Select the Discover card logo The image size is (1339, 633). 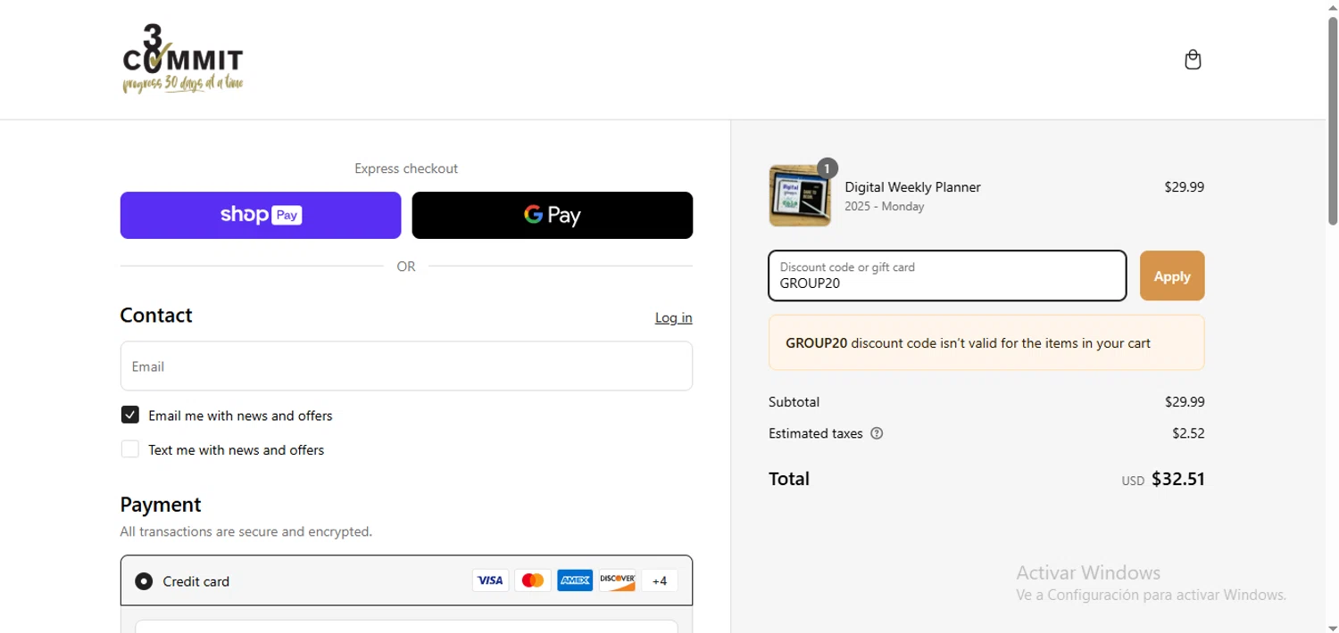(618, 581)
